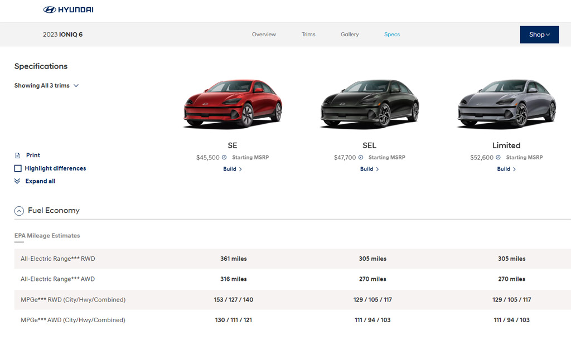The height and width of the screenshot is (340, 571).
Task: Click the Print link
Action: pyautogui.click(x=33, y=156)
